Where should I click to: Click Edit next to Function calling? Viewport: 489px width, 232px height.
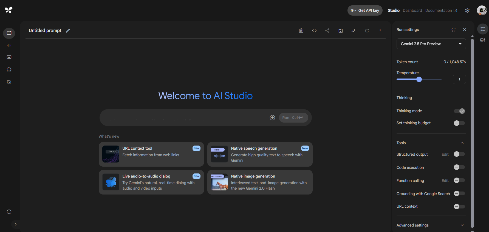coord(445,181)
